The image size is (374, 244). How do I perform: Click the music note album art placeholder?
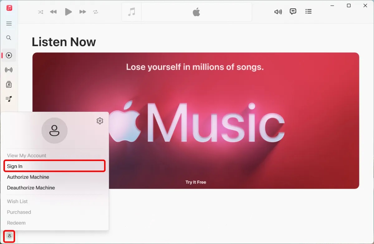coord(132,12)
